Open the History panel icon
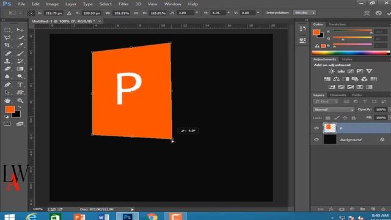 click(303, 29)
